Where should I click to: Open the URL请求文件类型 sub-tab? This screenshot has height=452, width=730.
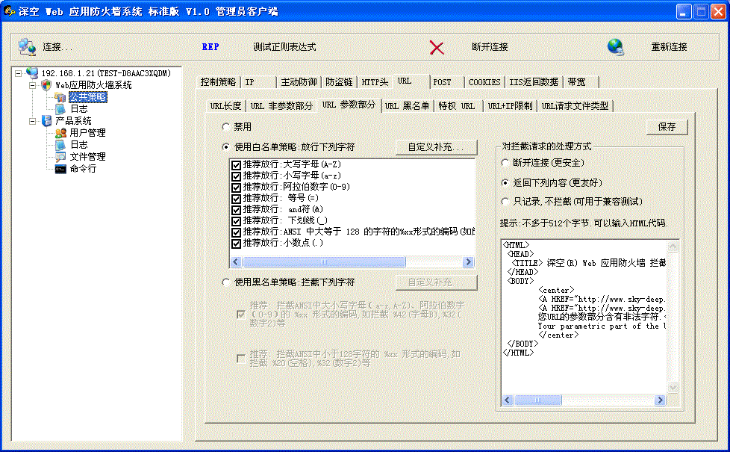click(x=575, y=106)
